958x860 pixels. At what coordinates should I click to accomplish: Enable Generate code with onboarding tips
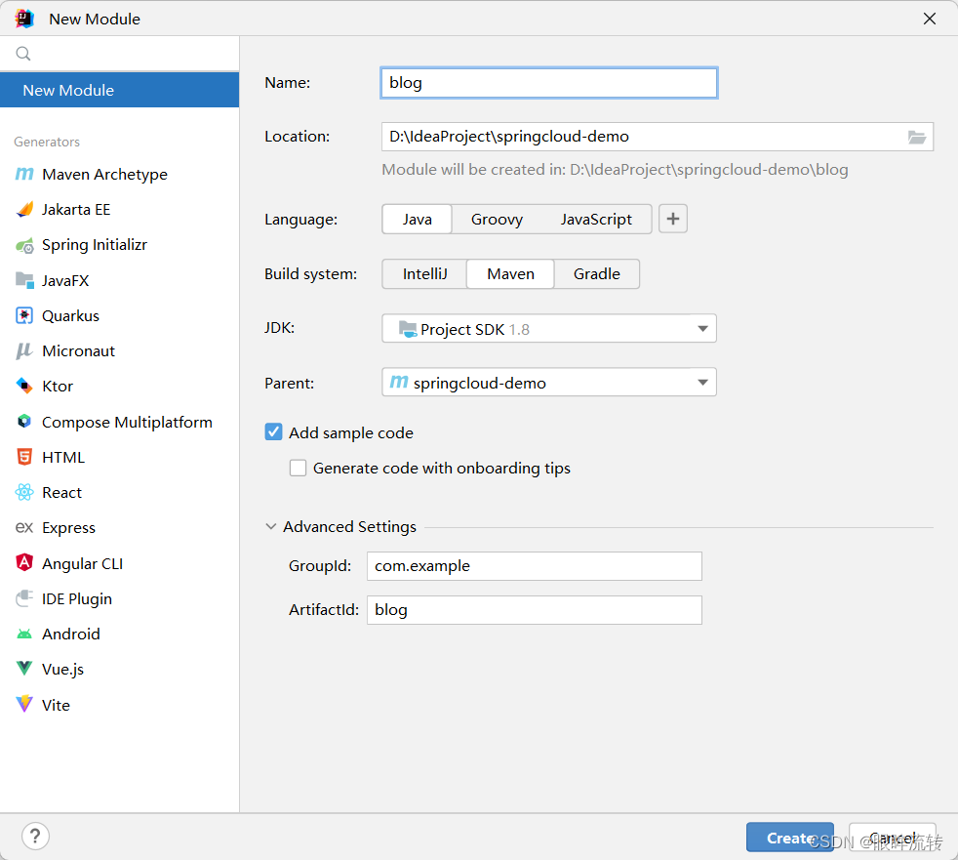coord(298,468)
